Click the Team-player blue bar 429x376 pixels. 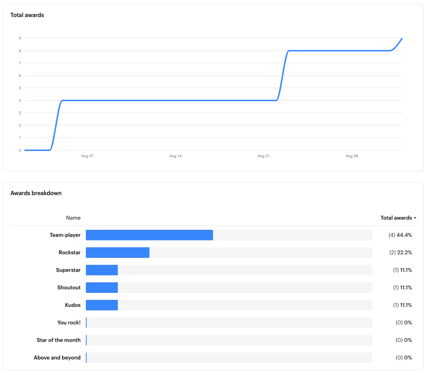[x=149, y=235]
